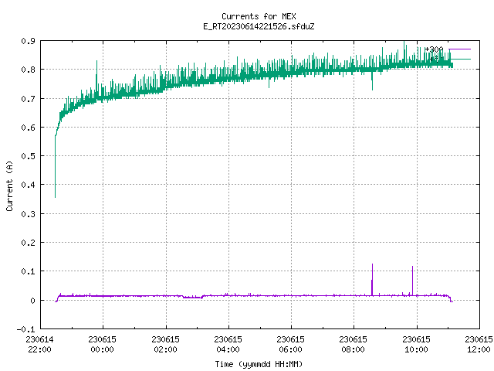Click the '230614 22:00' x-axis tick label

[x=39, y=344]
